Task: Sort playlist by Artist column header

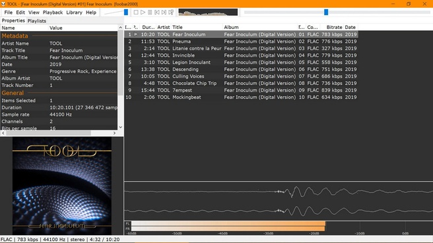Action: (x=164, y=27)
